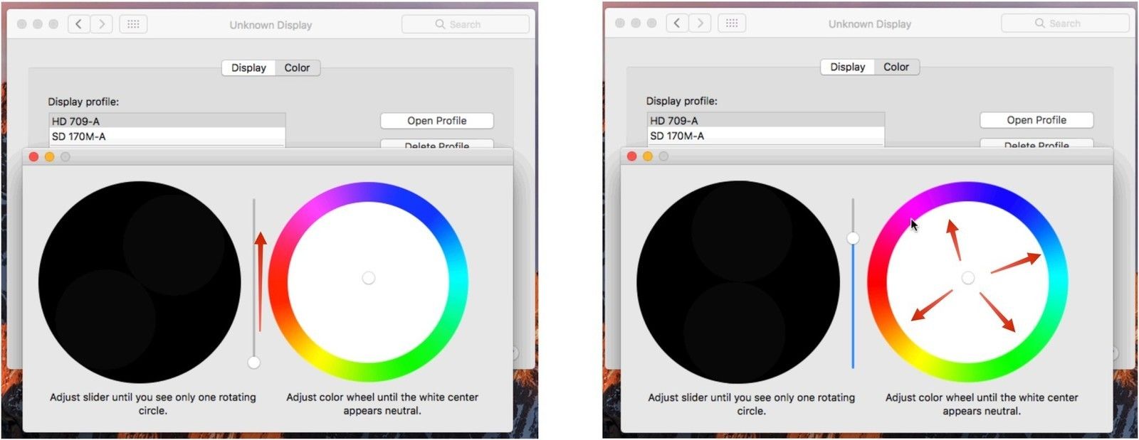This screenshot has width=1139, height=440.
Task: Click the color wheel center handle in the right window
Action: [x=967, y=278]
